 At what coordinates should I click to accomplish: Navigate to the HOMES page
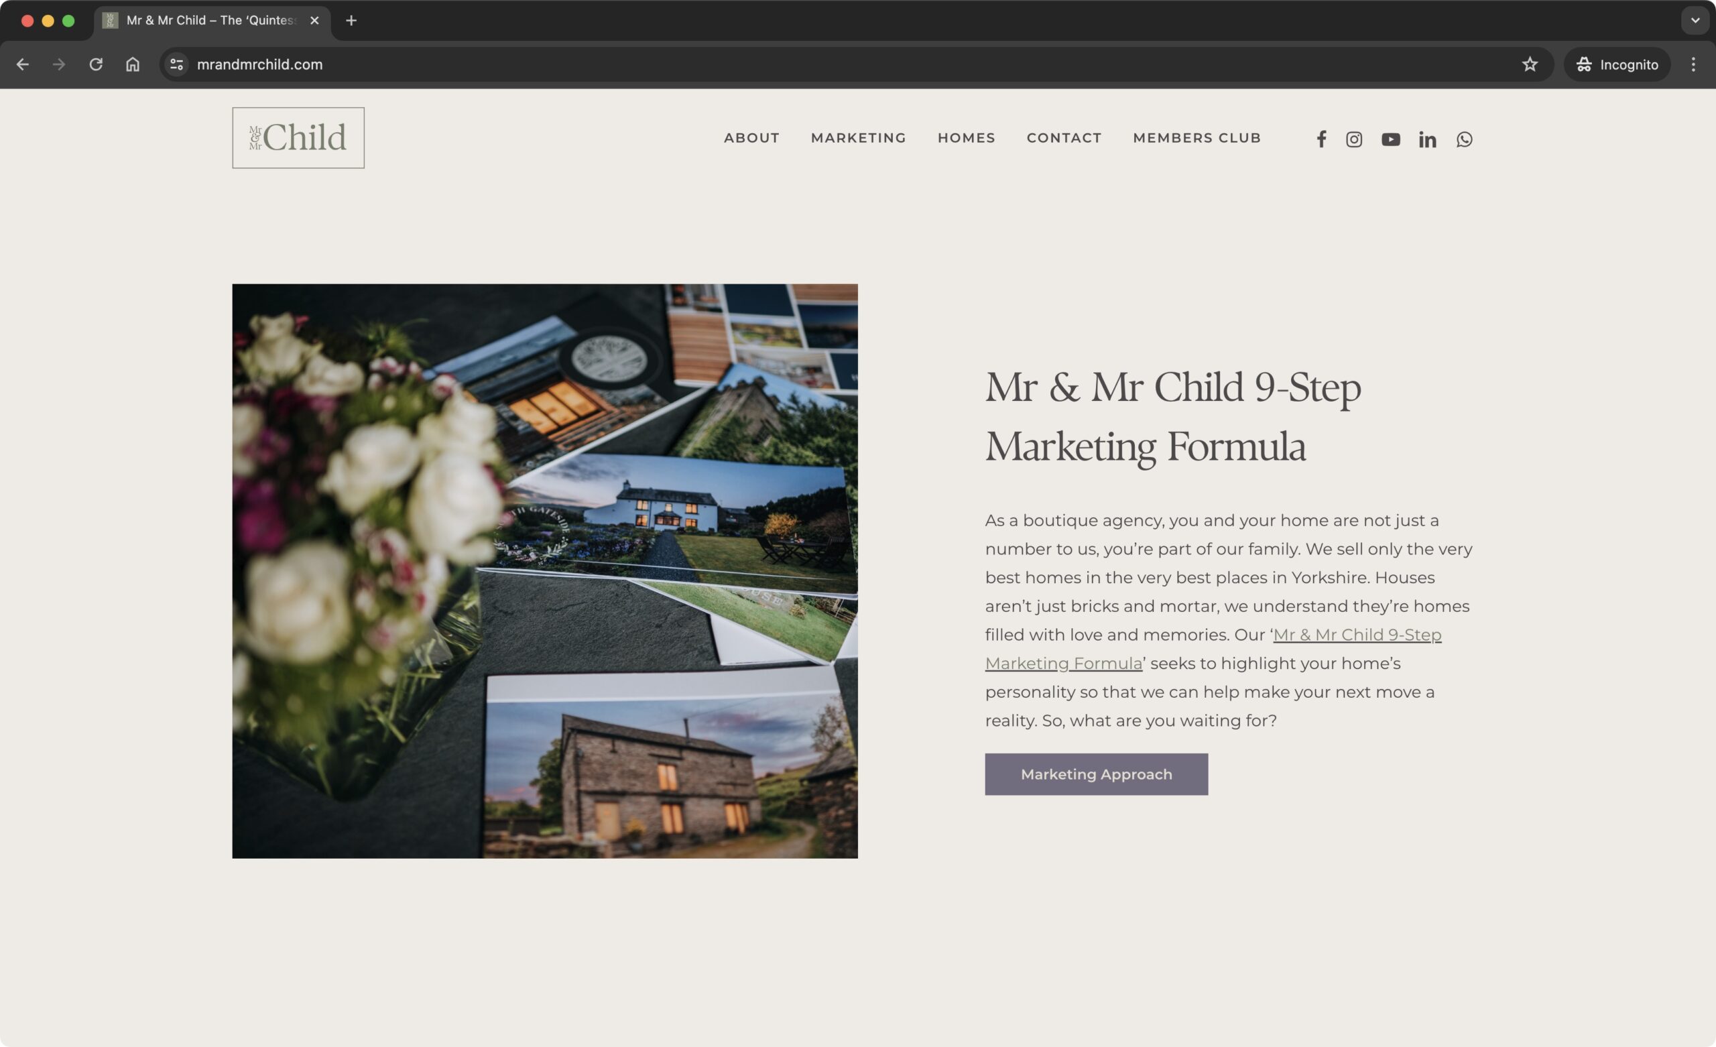[966, 138]
